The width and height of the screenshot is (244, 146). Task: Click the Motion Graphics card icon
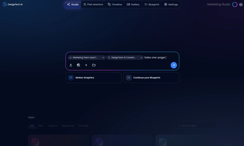tap(71, 78)
